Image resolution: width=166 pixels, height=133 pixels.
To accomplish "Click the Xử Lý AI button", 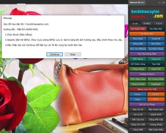I will pyautogui.click(x=138, y=114).
